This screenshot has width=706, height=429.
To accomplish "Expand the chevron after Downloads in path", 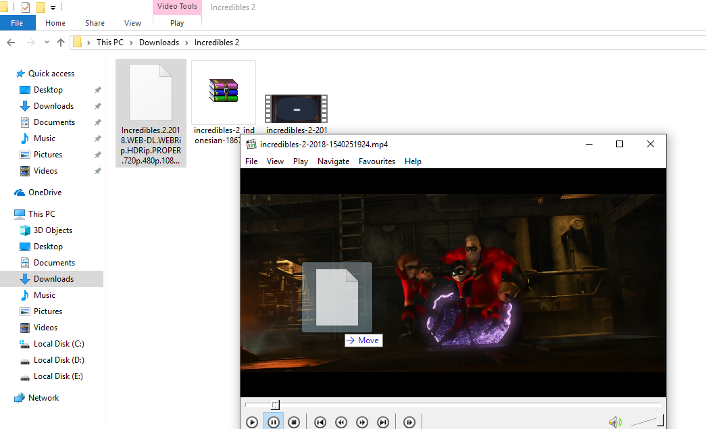I will click(x=186, y=43).
